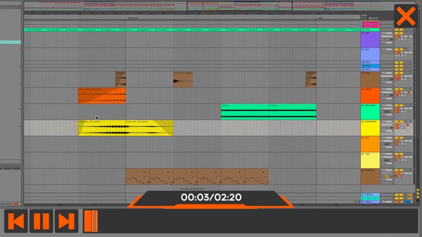Image resolution: width=422 pixels, height=237 pixels.
Task: Adjust the Master track volume slider
Action: click(x=399, y=202)
